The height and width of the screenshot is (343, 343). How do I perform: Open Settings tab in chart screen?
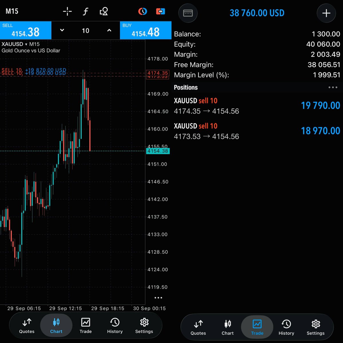click(x=144, y=326)
